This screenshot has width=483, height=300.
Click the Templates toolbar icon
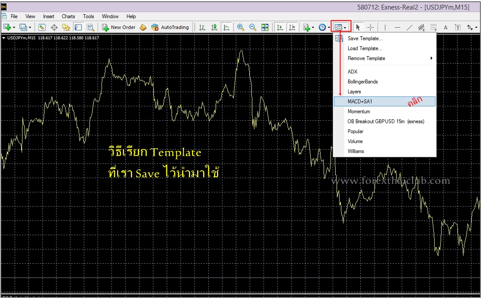(338, 27)
